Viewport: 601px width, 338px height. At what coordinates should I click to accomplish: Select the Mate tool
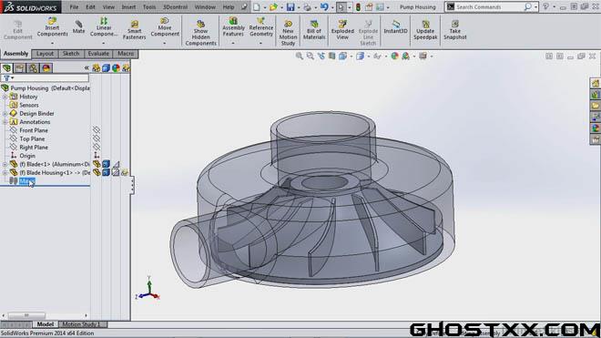pos(78,26)
